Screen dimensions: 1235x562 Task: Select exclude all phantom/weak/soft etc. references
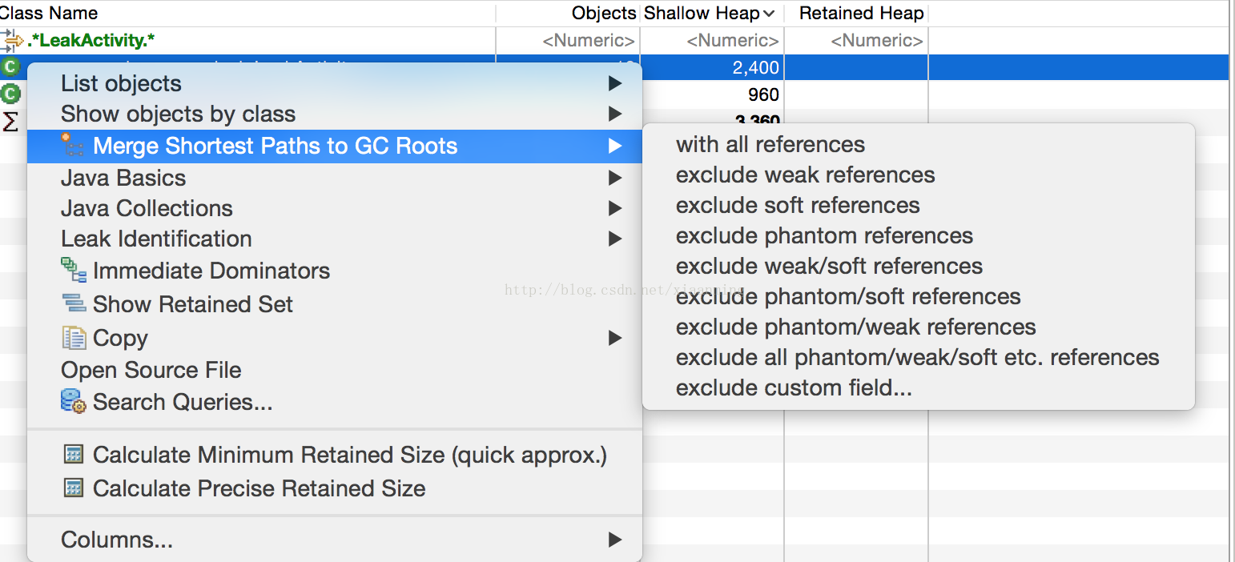pos(917,357)
